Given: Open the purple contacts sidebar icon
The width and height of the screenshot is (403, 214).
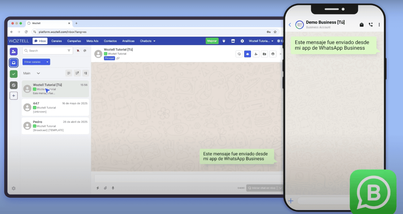Looking at the screenshot, I should click(13, 52).
